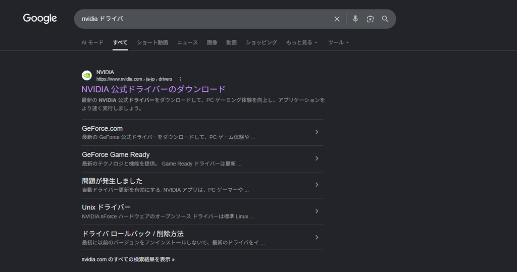517x272 pixels.
Task: Show all nvidia.com のすべての検索結果を表示 results
Action: pyautogui.click(x=128, y=259)
